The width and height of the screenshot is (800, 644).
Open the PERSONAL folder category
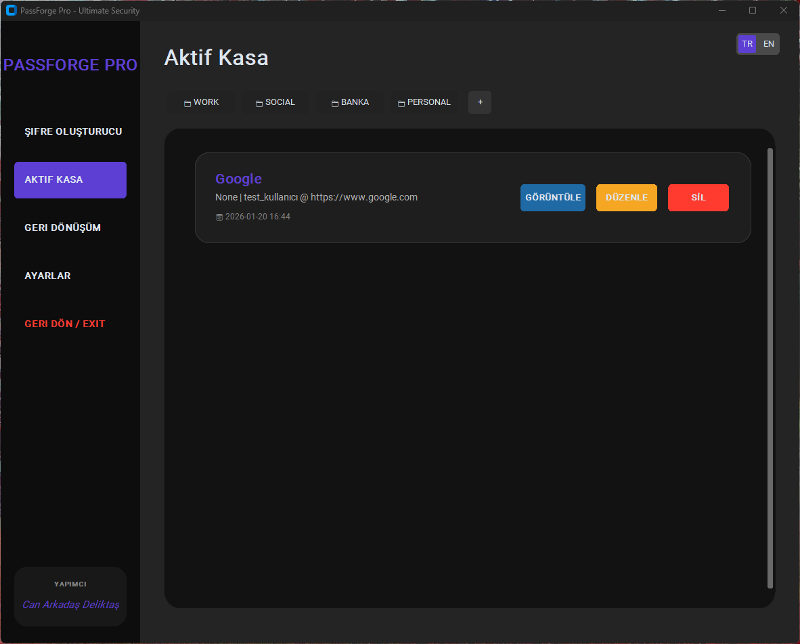424,102
